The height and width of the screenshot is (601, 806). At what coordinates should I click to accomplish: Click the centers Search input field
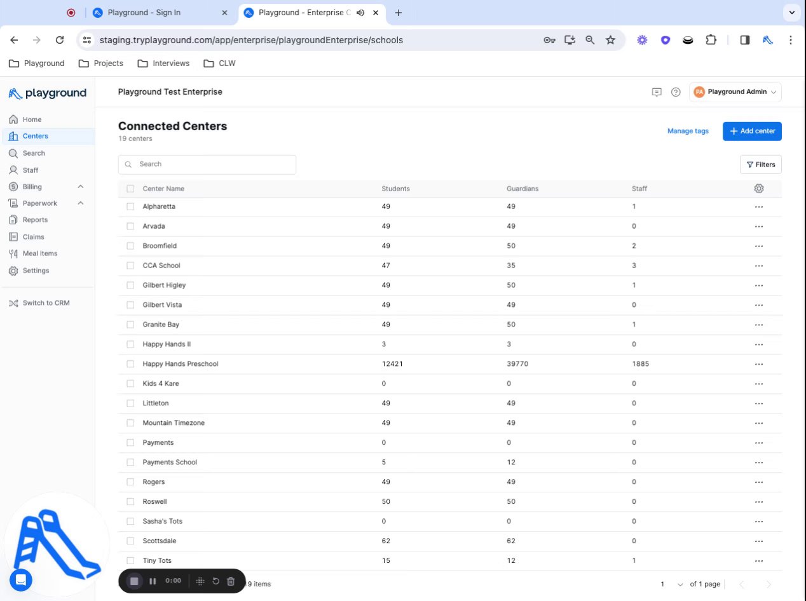[207, 165]
